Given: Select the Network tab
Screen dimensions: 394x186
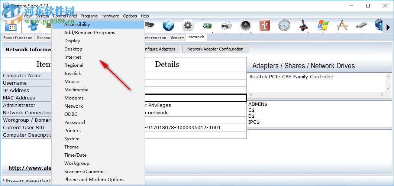Looking at the screenshot, I should pos(196,37).
